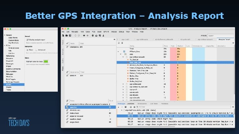
Task: Toggle the Tools header select-all checkbox
Action: [67, 43]
